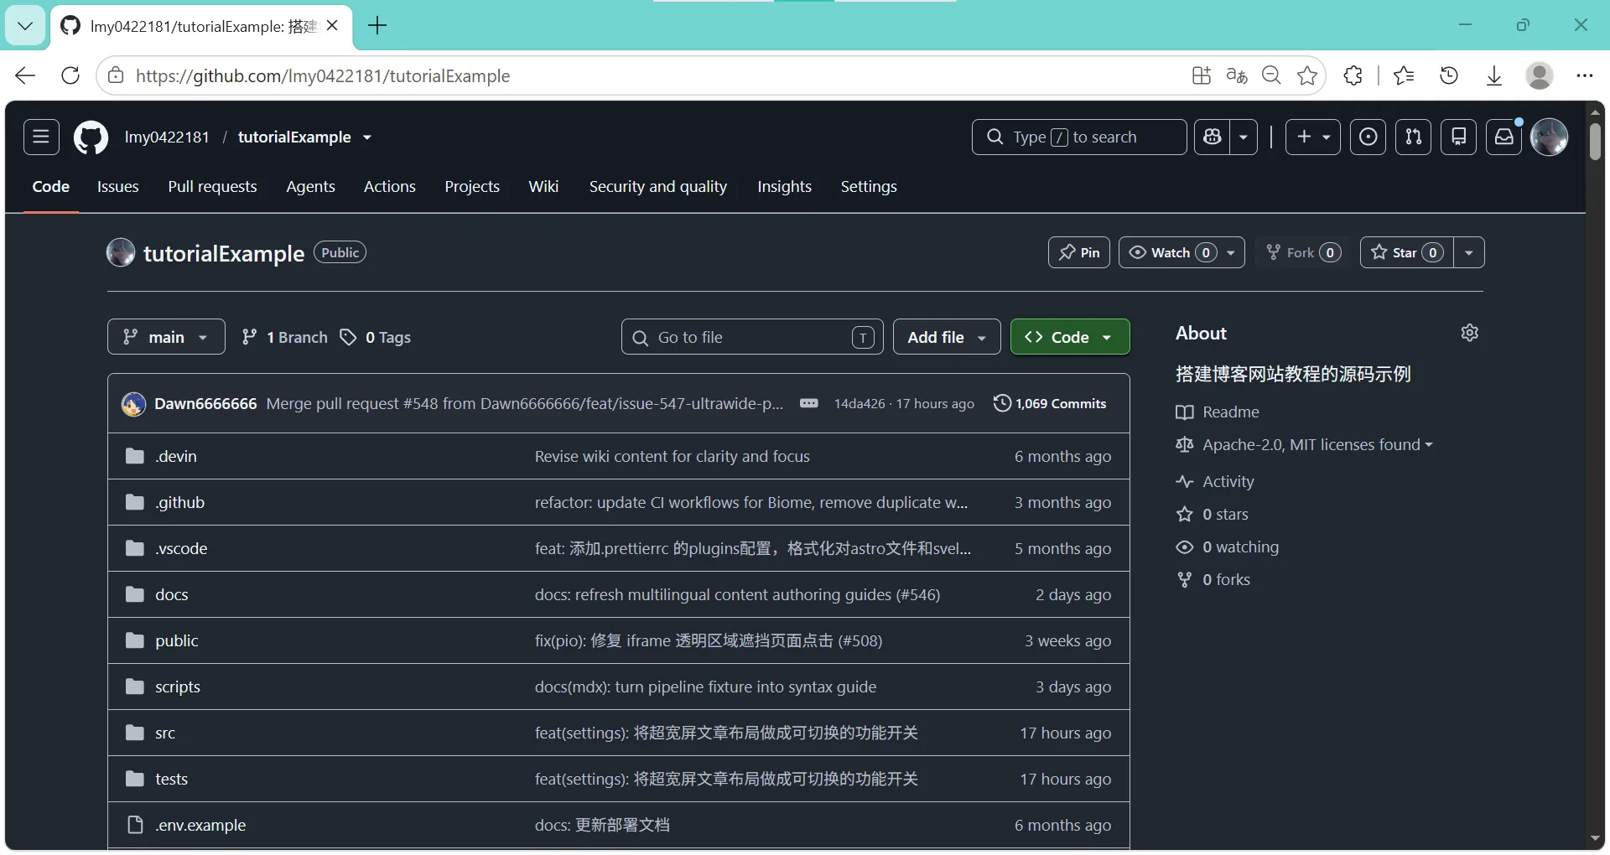
Task: Open the Insights tab
Action: [x=784, y=186]
